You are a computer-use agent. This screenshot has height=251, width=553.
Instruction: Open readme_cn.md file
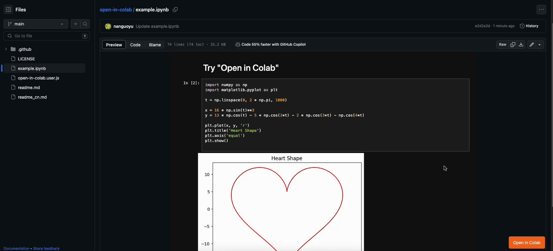click(x=32, y=97)
